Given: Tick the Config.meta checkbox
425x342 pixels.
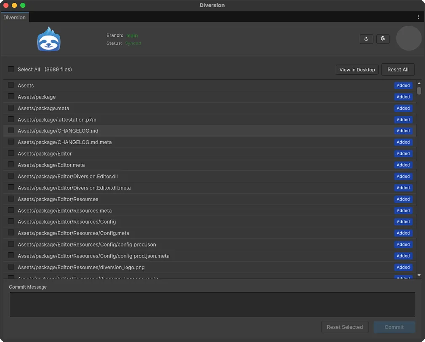Looking at the screenshot, I should (11, 232).
